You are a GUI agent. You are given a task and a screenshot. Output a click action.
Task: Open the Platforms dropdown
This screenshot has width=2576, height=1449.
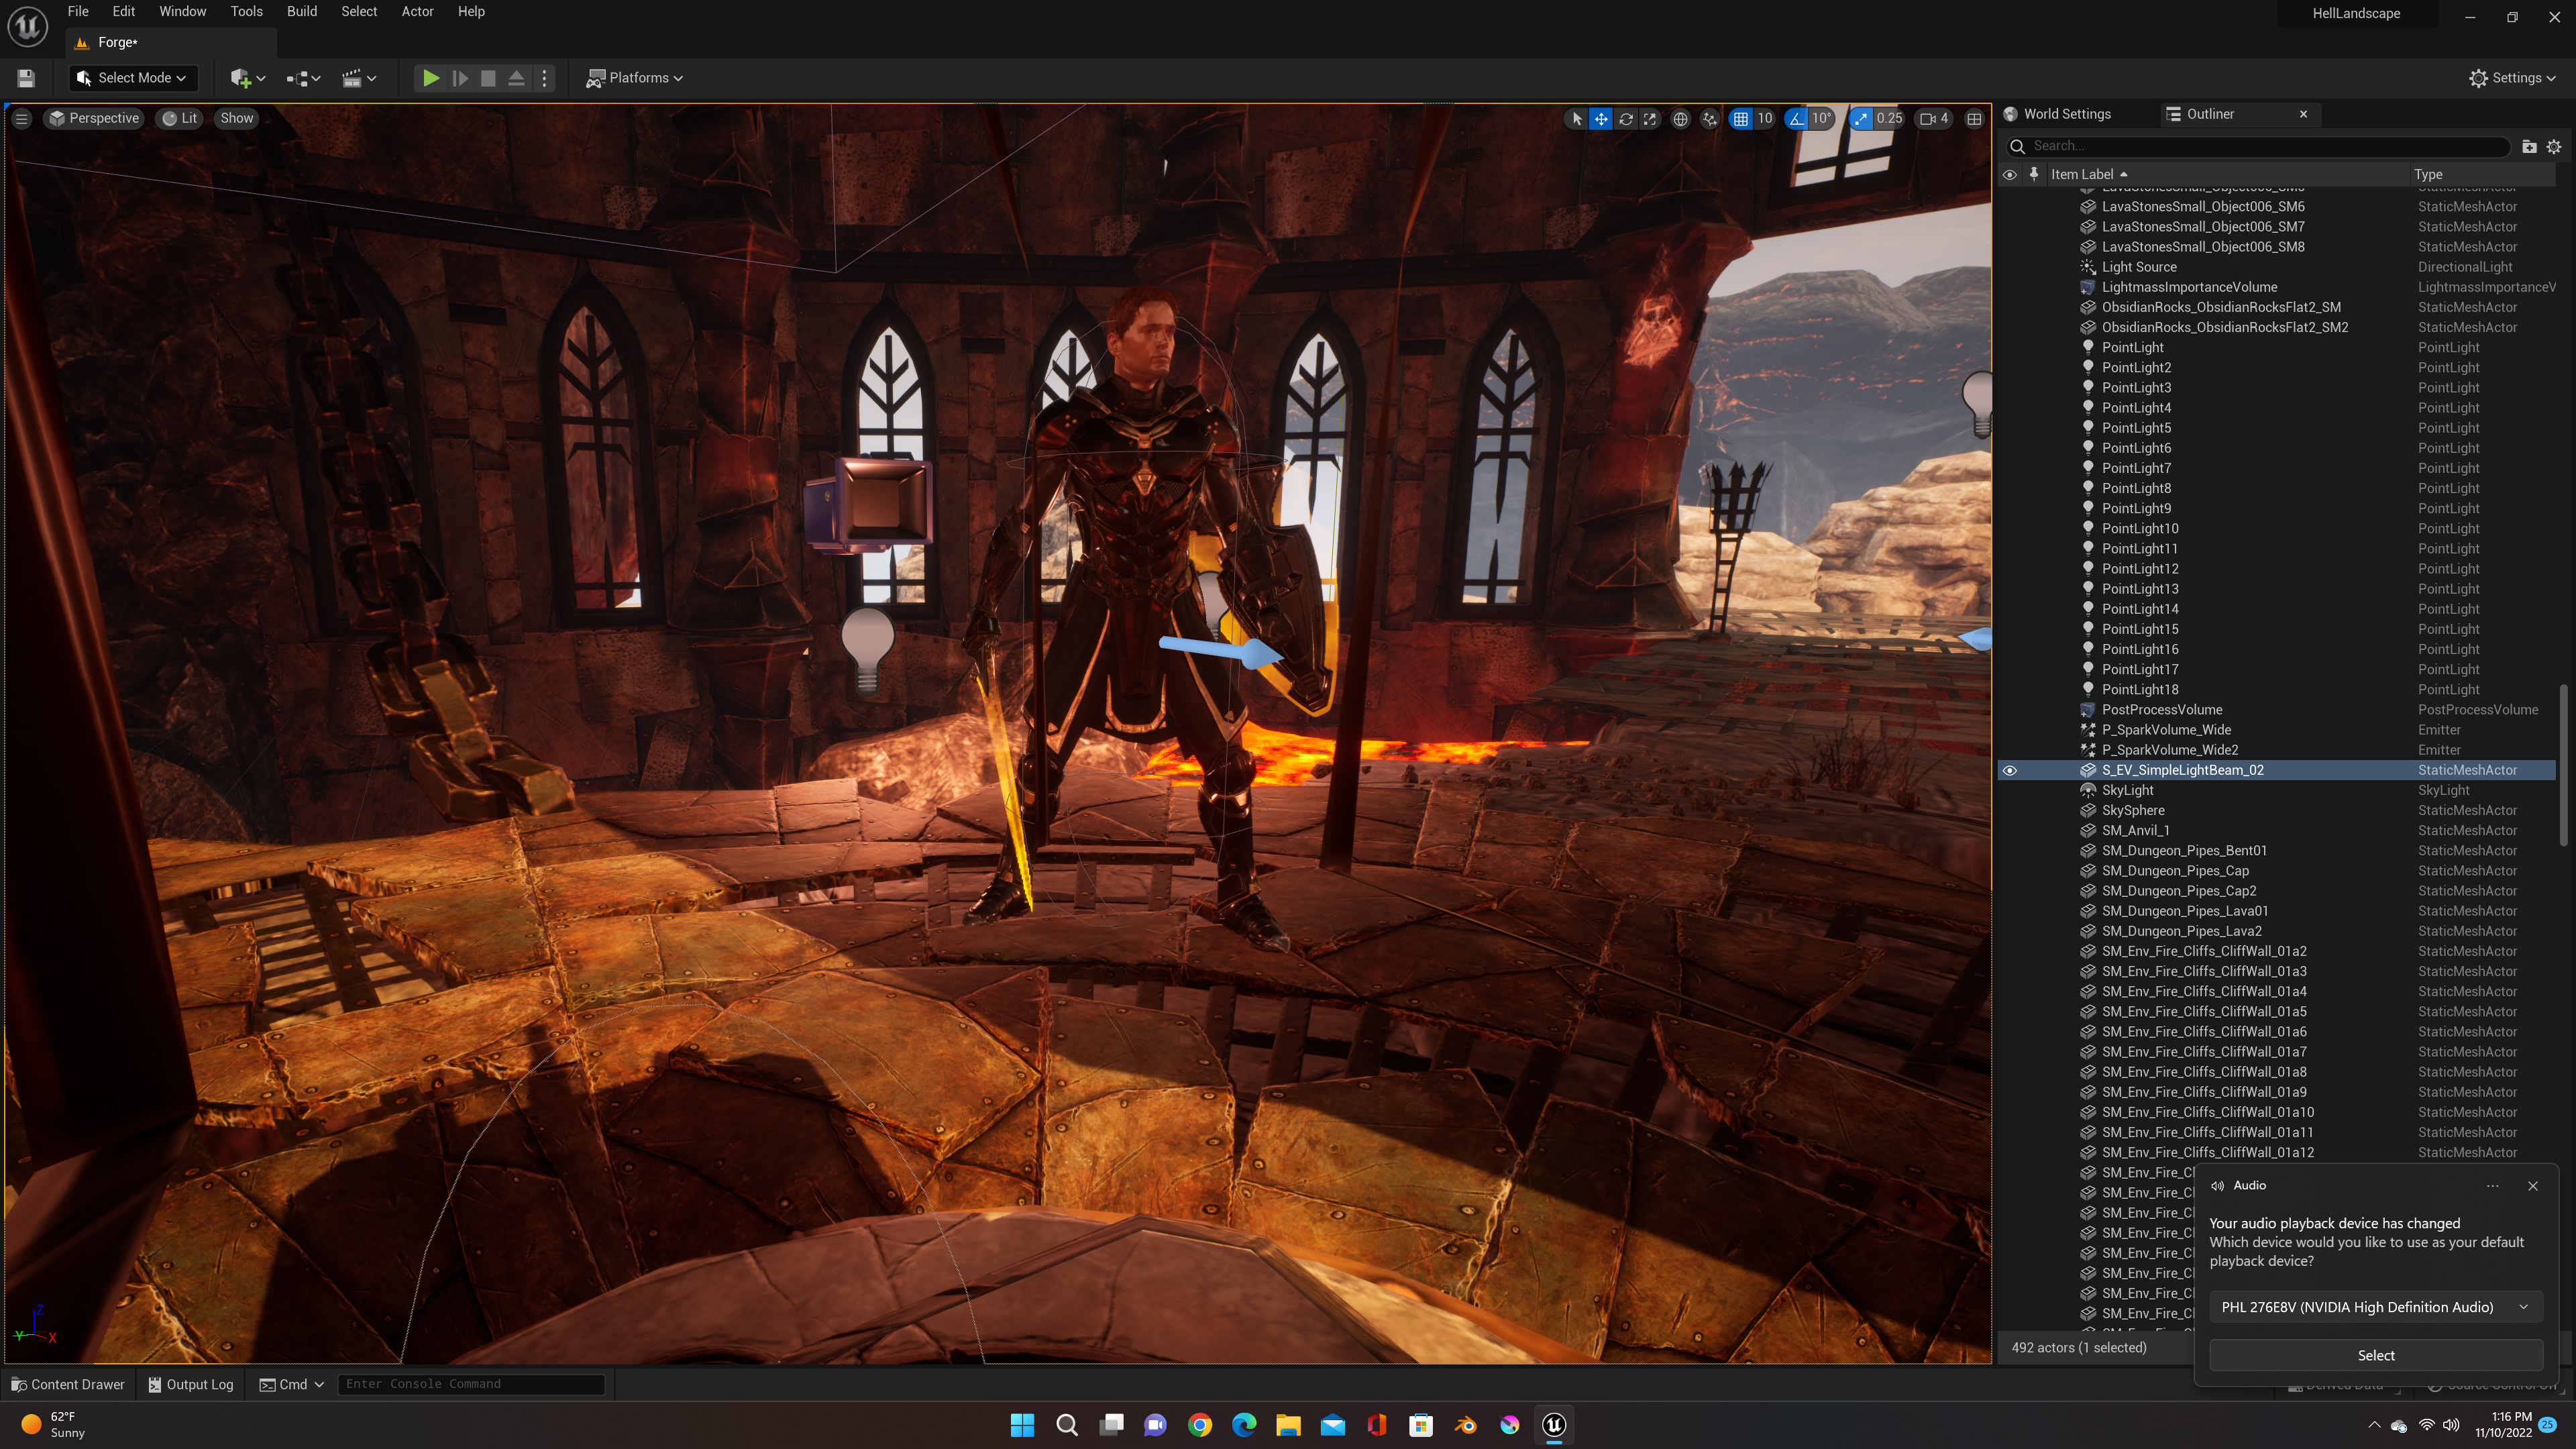(x=635, y=78)
